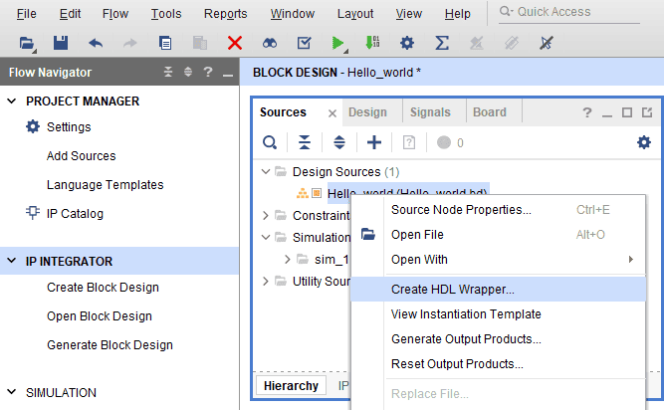Click into Quick Access search field
Viewport: 664px width, 410px height.
coord(582,12)
